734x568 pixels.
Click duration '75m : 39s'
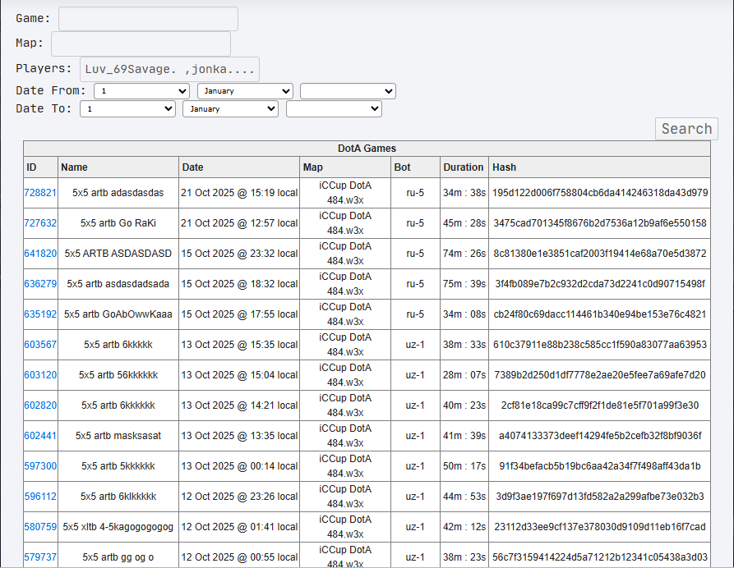(464, 284)
